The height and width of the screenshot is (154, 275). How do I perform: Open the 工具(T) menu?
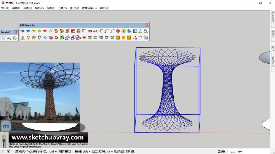click(x=62, y=8)
